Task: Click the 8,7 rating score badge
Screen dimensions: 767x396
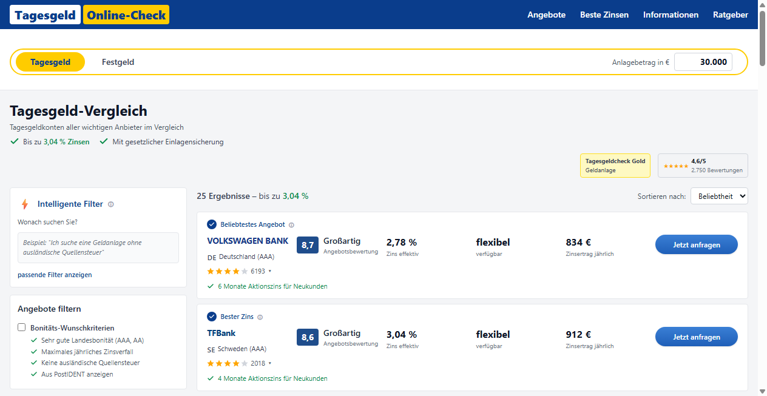Action: point(308,245)
